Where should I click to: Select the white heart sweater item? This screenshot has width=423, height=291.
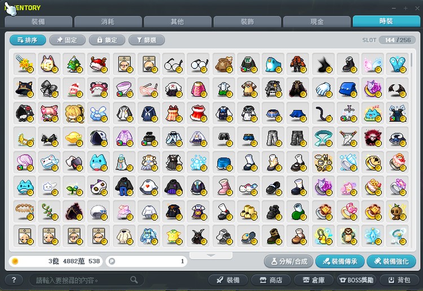tap(149, 187)
